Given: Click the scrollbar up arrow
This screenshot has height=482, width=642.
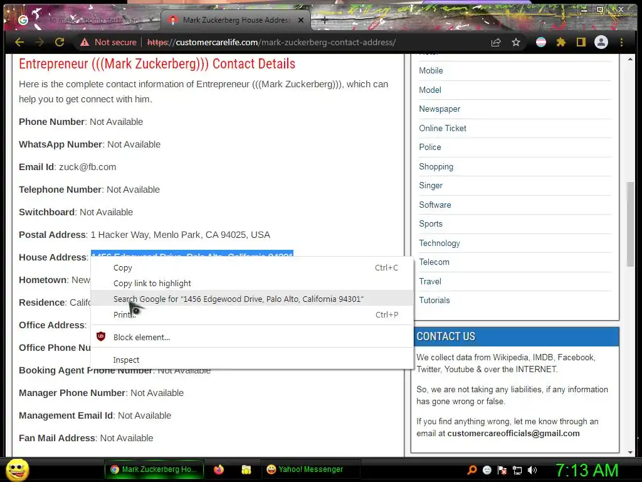Looking at the screenshot, I should coord(630,59).
